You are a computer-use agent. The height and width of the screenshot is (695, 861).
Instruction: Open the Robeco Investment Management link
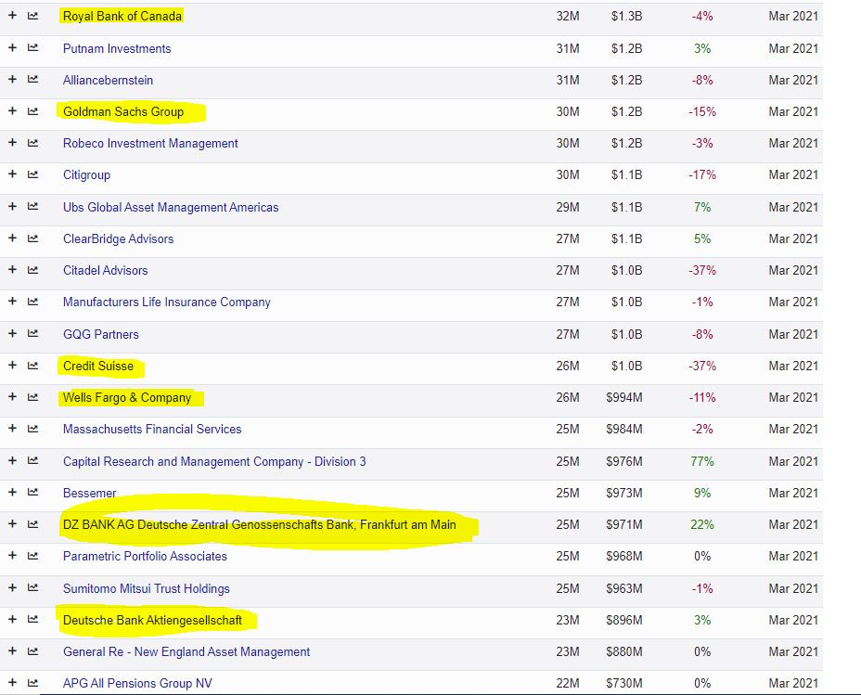coord(150,143)
